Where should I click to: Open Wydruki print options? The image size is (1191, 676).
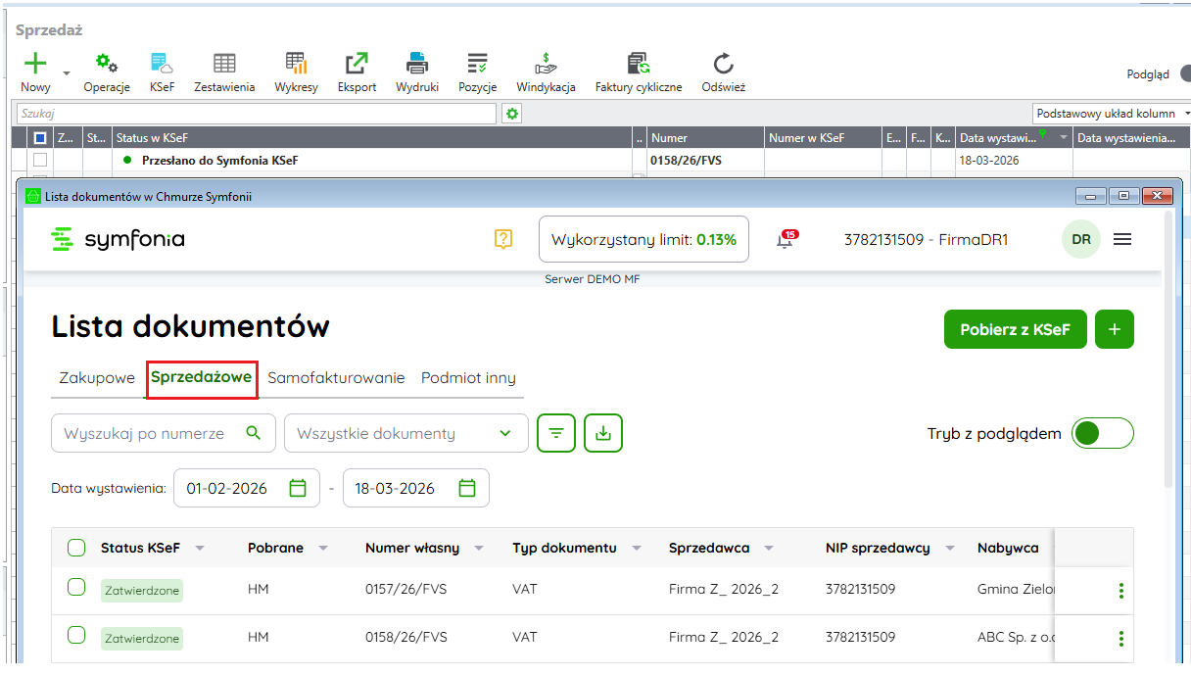point(417,65)
